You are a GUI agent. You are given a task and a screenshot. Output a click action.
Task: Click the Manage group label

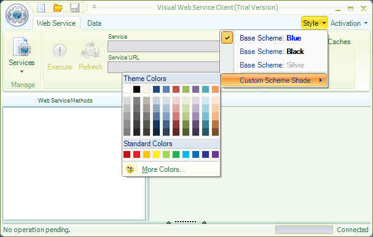[23, 85]
